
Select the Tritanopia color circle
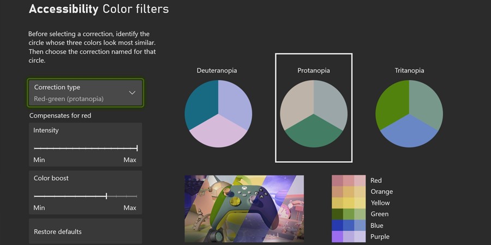[x=409, y=114]
